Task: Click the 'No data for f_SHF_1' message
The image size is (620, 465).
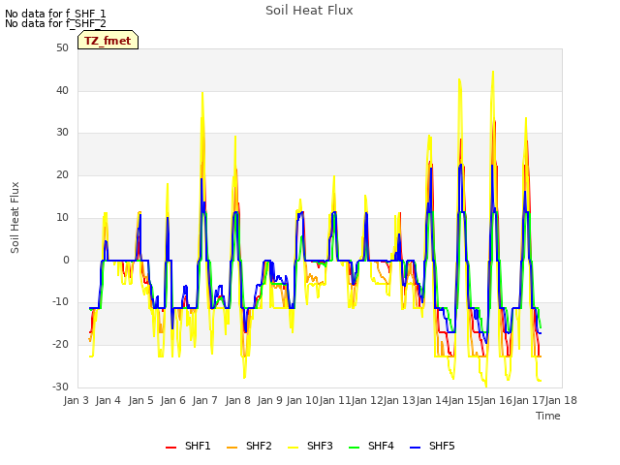Action: pyautogui.click(x=55, y=14)
